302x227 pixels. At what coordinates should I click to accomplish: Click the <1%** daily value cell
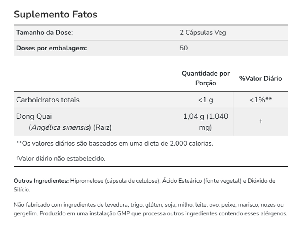[x=261, y=100]
